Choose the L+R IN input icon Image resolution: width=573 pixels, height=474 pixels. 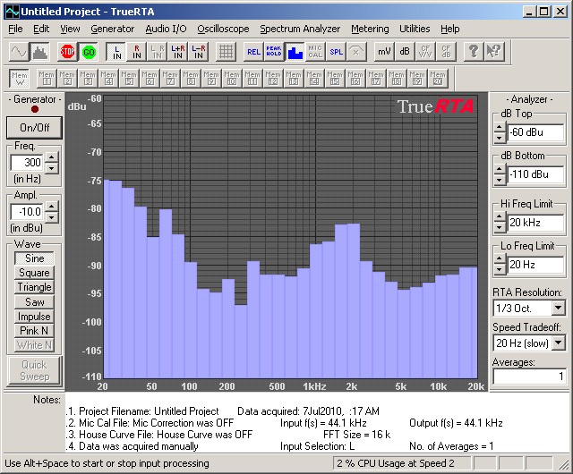[x=177, y=51]
